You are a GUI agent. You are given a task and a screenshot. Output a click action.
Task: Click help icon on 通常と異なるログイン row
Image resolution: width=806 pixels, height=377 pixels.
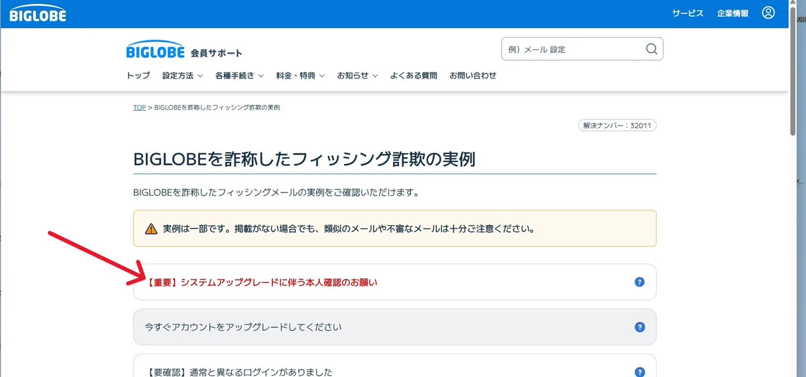tap(639, 372)
